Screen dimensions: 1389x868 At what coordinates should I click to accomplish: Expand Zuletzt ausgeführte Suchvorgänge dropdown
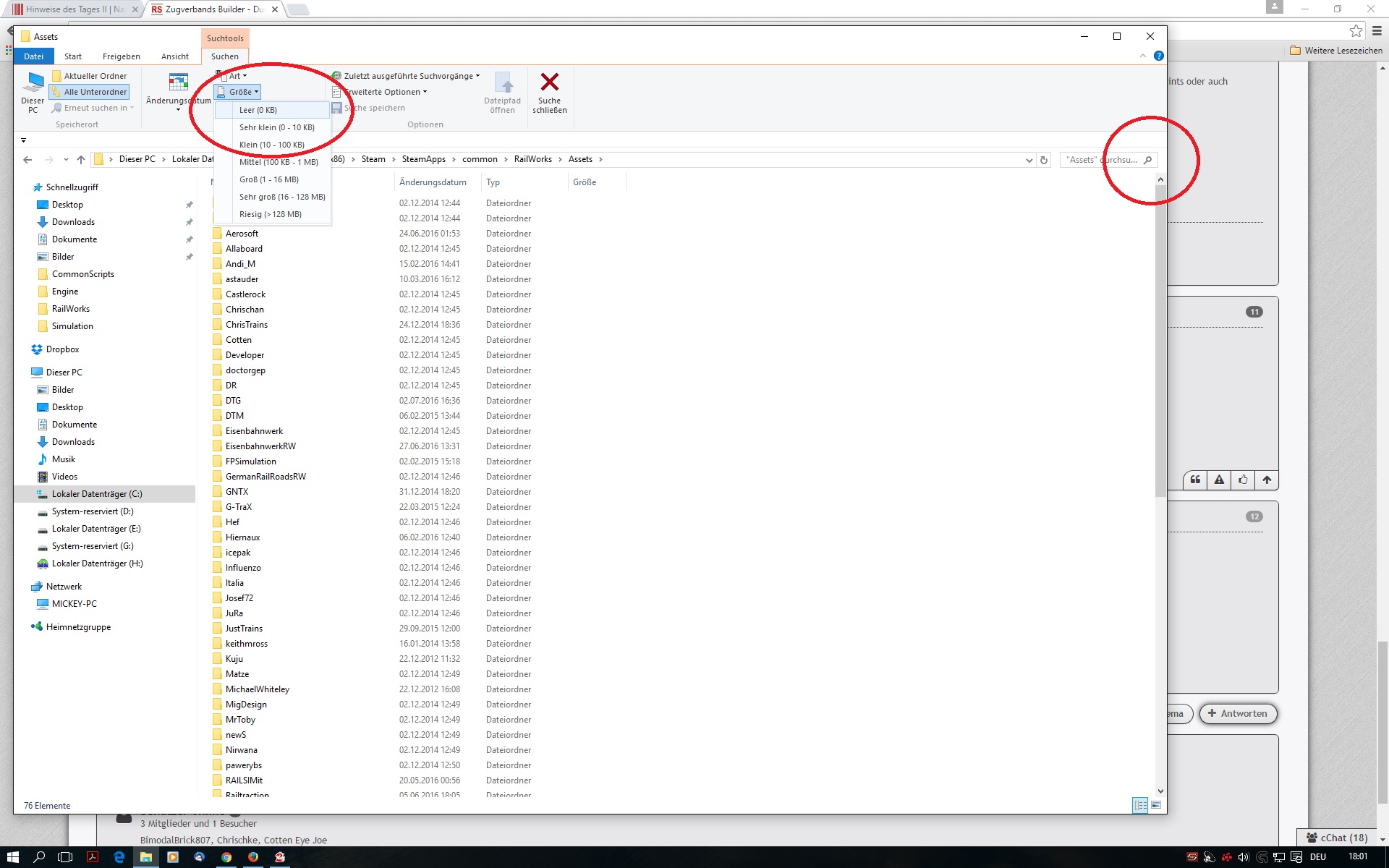point(409,76)
